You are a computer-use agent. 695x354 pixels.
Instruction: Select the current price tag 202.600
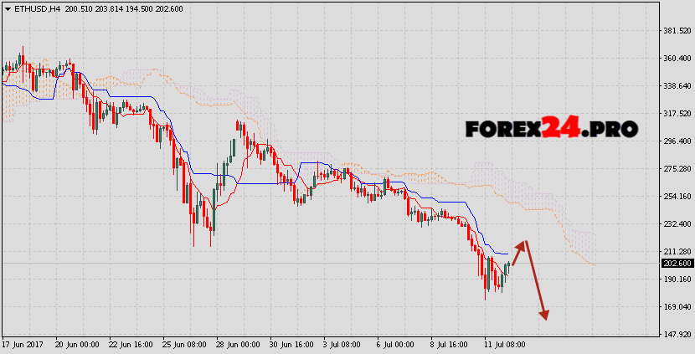coord(677,264)
